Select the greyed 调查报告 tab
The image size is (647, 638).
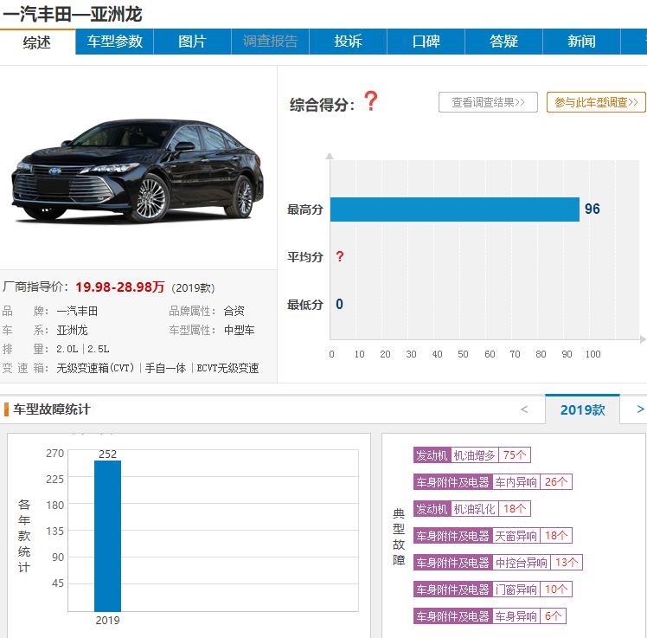270,42
